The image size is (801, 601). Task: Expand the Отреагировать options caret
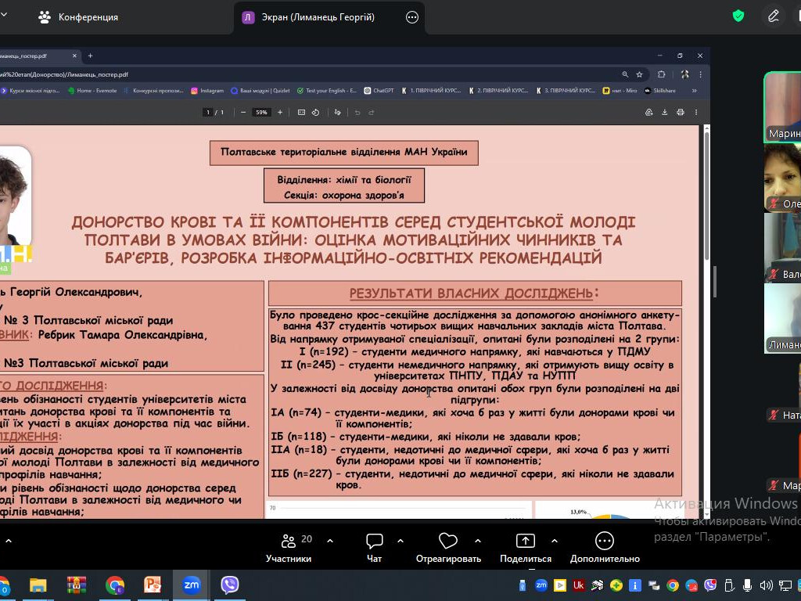[478, 541]
